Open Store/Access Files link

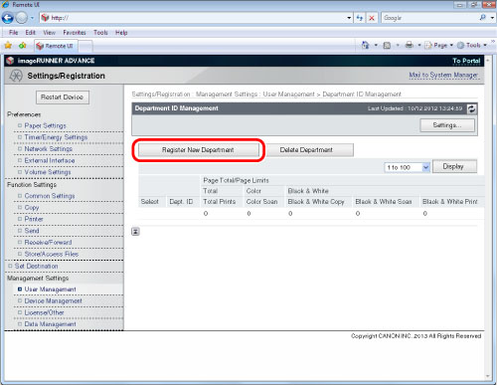pos(52,254)
